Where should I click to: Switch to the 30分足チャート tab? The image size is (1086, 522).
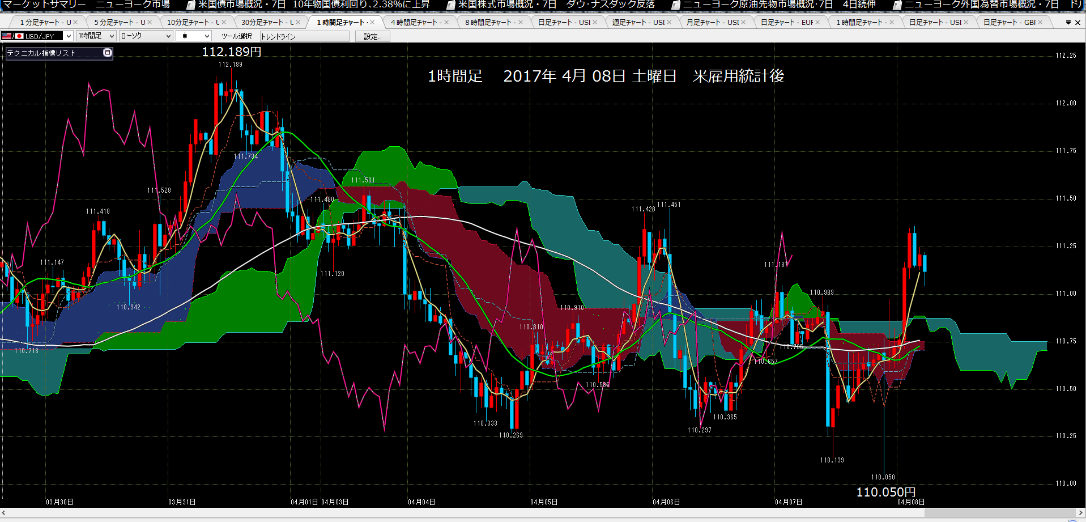267,23
